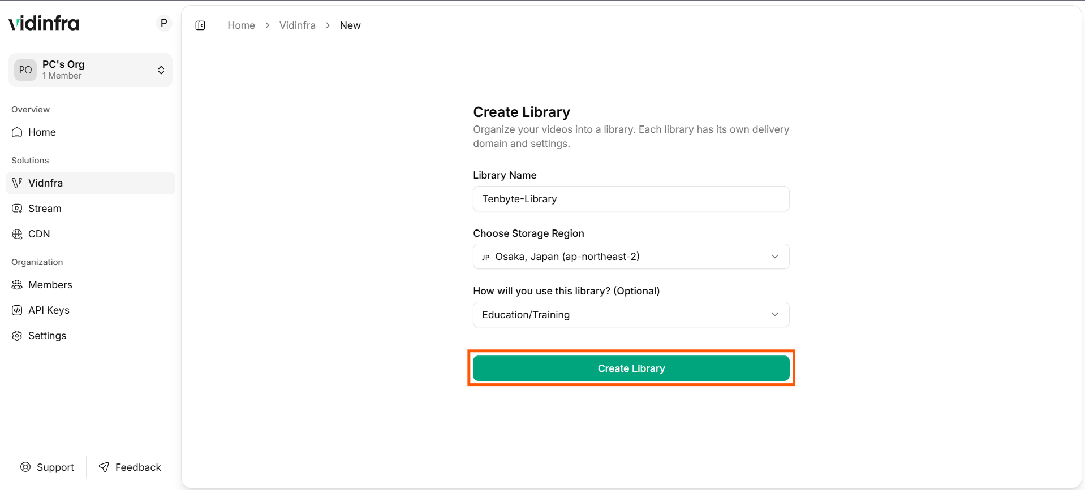The height and width of the screenshot is (490, 1085).
Task: Click the Choose Storage Region label
Action: [528, 233]
